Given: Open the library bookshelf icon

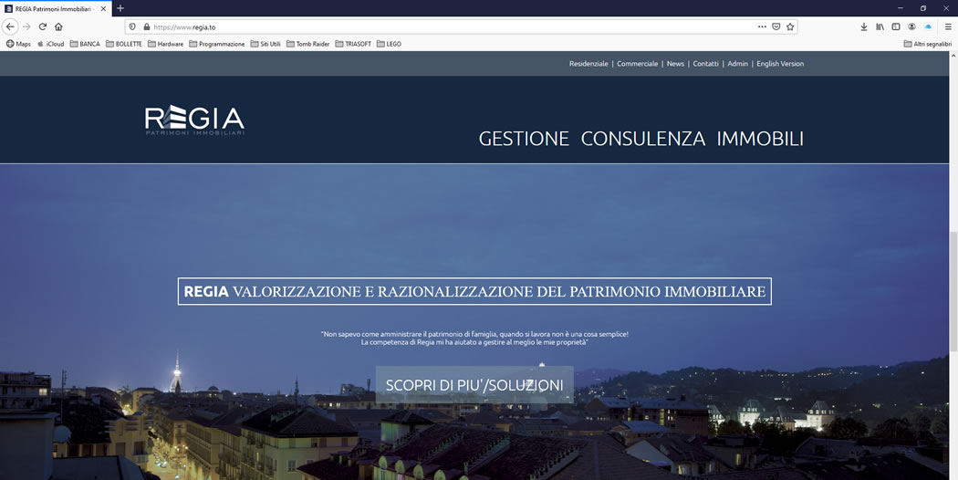Looking at the screenshot, I should pos(880,26).
